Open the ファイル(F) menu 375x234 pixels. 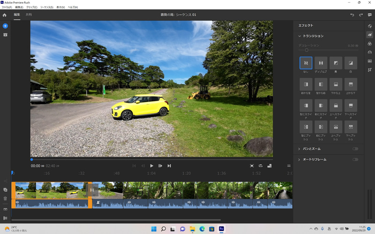tap(7, 7)
